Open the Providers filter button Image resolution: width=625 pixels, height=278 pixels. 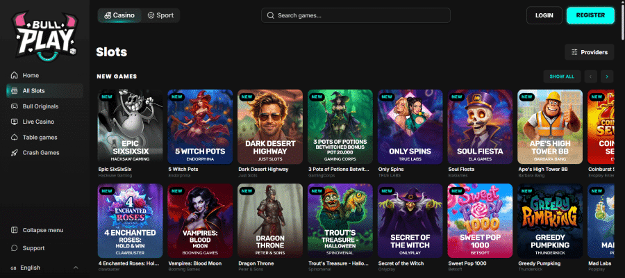point(589,52)
